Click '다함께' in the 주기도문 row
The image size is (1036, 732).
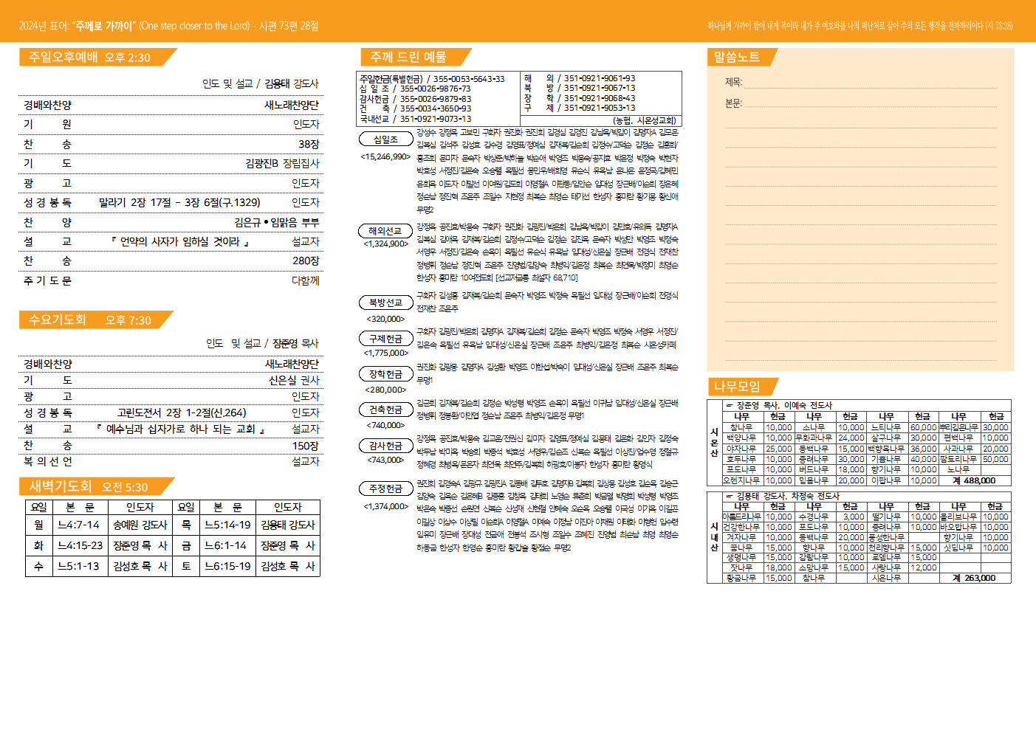[306, 280]
